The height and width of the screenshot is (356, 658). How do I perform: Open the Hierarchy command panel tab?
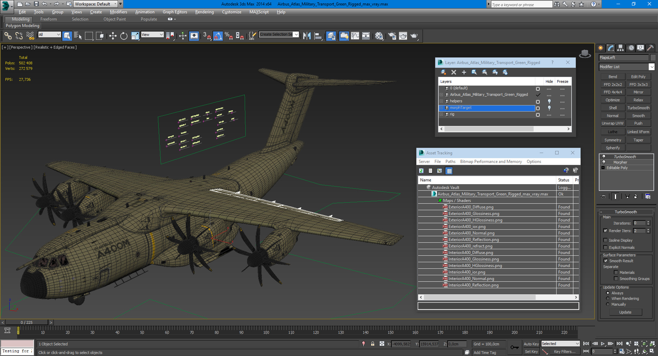pos(620,48)
